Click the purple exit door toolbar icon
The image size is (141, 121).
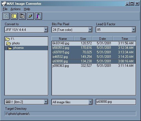38,16
